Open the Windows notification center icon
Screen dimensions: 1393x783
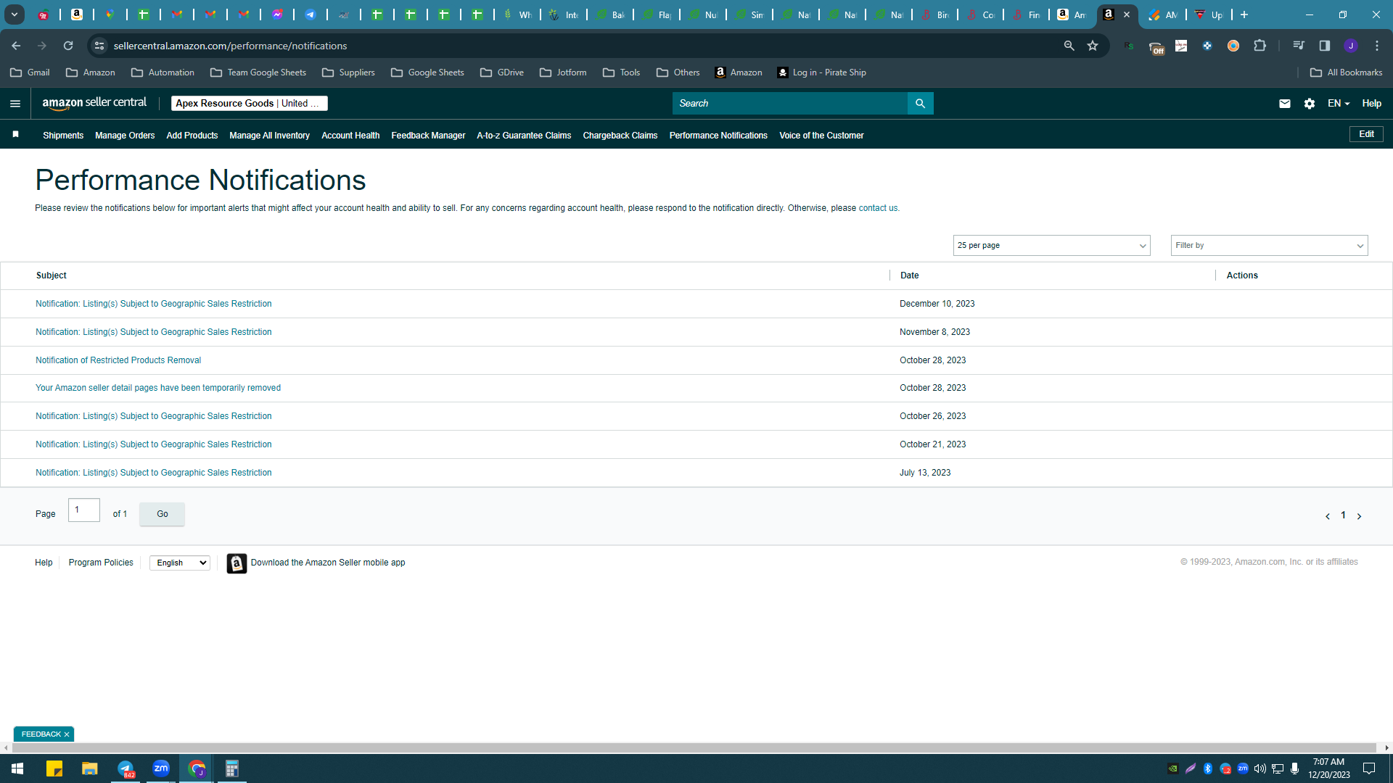tap(1369, 768)
